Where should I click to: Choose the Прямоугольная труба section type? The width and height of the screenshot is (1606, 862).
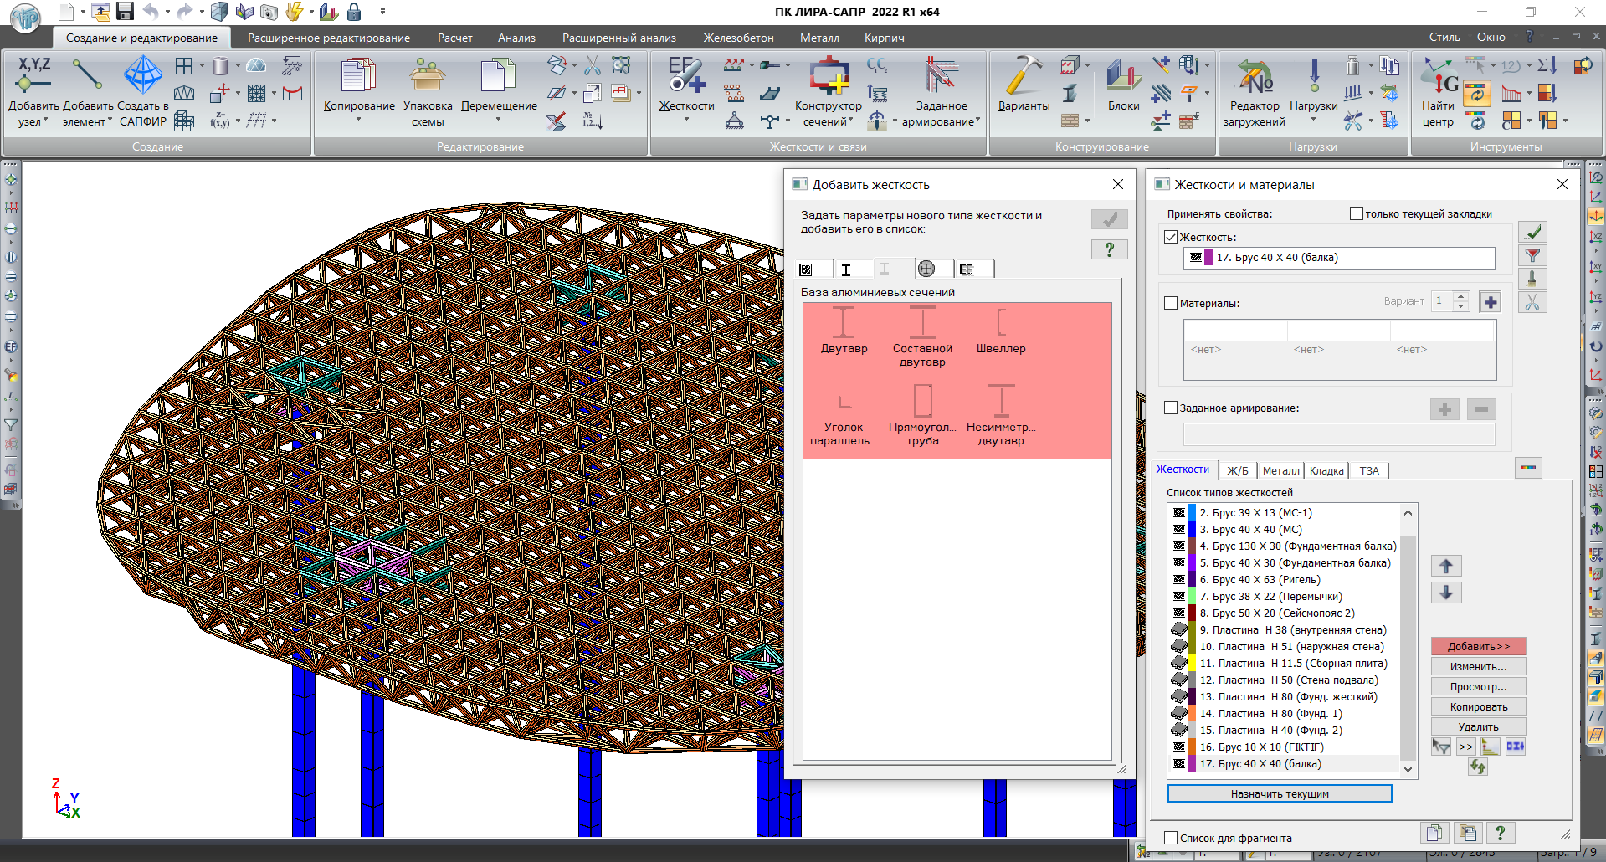pyautogui.click(x=922, y=410)
